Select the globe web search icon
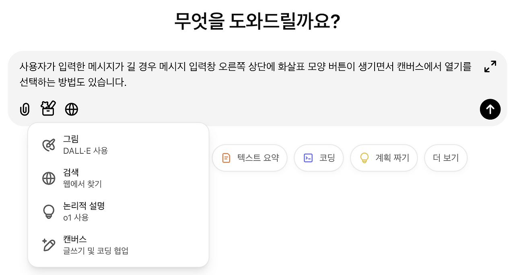The width and height of the screenshot is (515, 275). tap(71, 109)
